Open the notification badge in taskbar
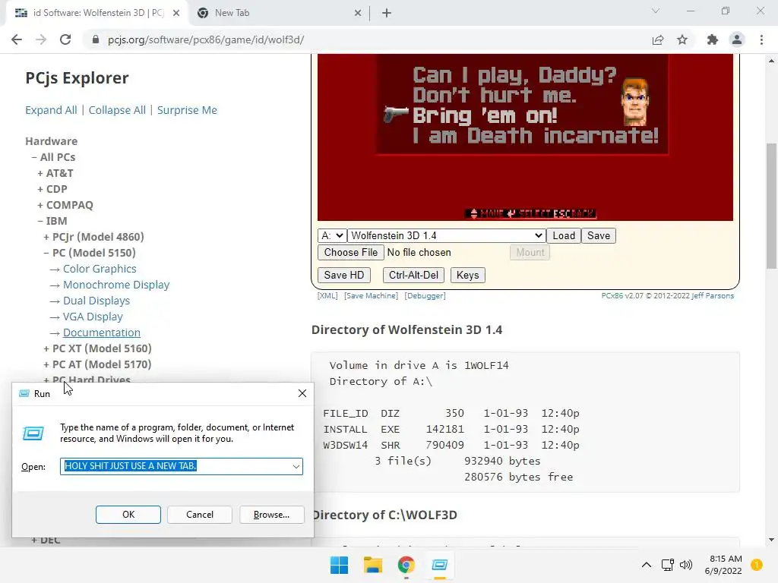 point(756,565)
